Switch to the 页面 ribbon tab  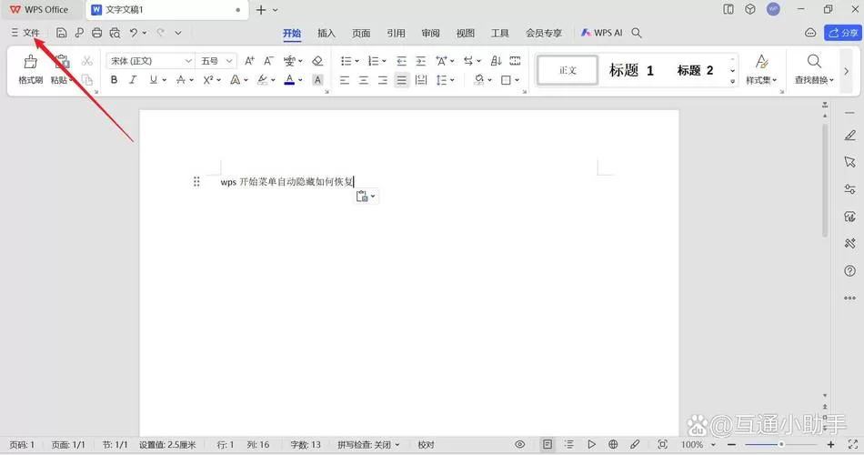[x=361, y=33]
